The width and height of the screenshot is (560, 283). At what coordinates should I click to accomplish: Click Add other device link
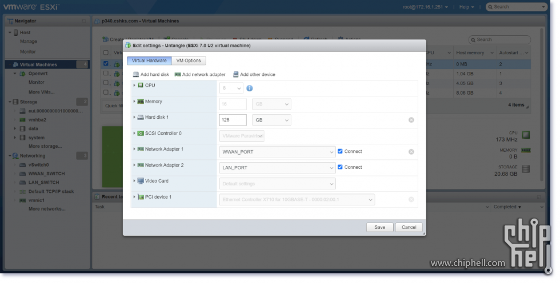(258, 75)
